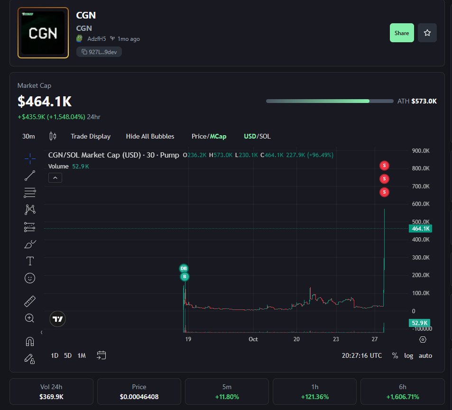Image resolution: width=452 pixels, height=410 pixels.
Task: Click the ATH progress bar
Action: (x=330, y=101)
